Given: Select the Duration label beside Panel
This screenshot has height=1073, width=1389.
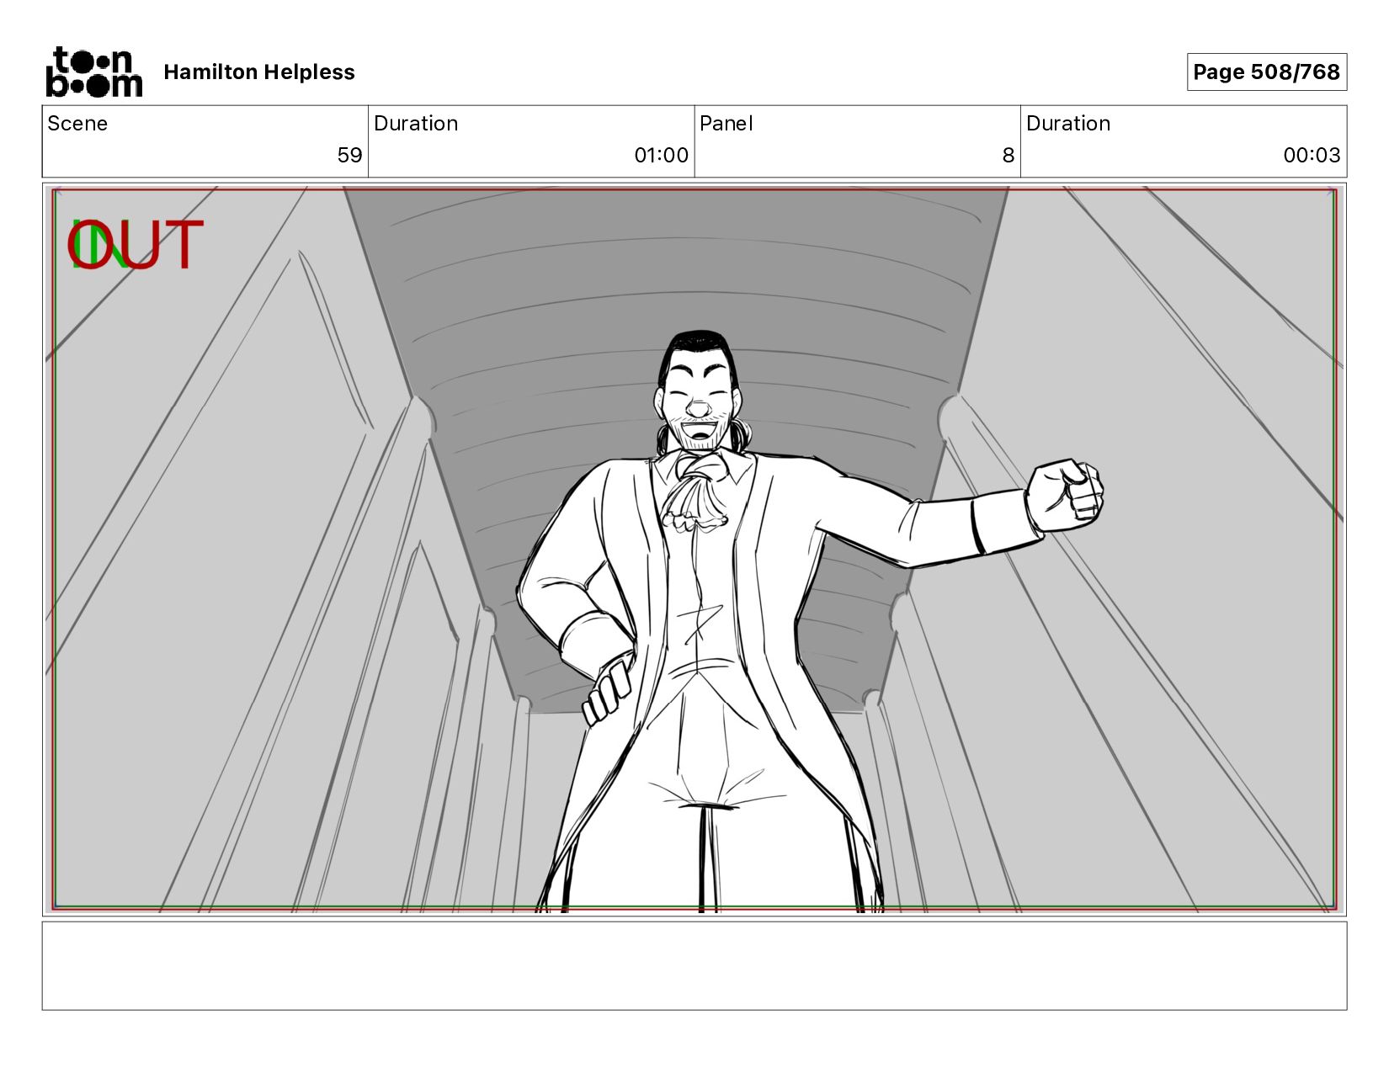Looking at the screenshot, I should [x=1068, y=124].
